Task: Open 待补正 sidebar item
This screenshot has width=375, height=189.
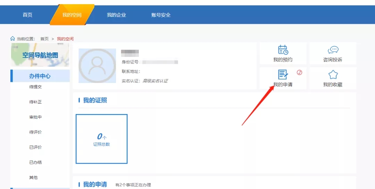Action: point(35,102)
